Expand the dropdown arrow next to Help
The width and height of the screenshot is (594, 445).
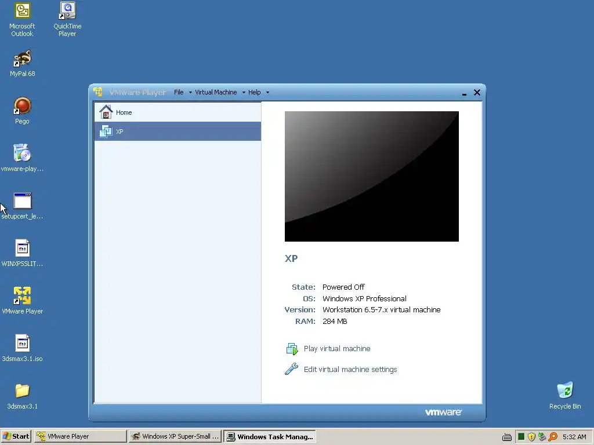point(267,93)
